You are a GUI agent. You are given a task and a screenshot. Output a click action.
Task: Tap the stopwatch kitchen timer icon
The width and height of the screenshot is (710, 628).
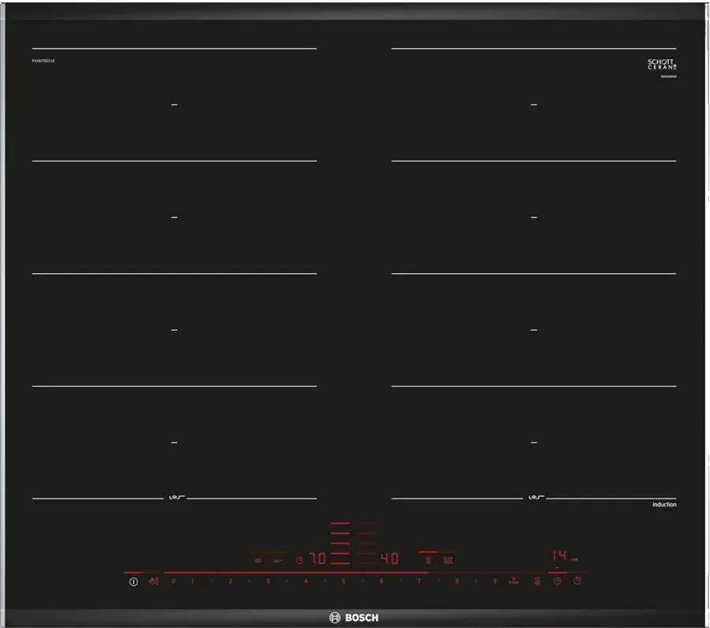click(x=577, y=581)
